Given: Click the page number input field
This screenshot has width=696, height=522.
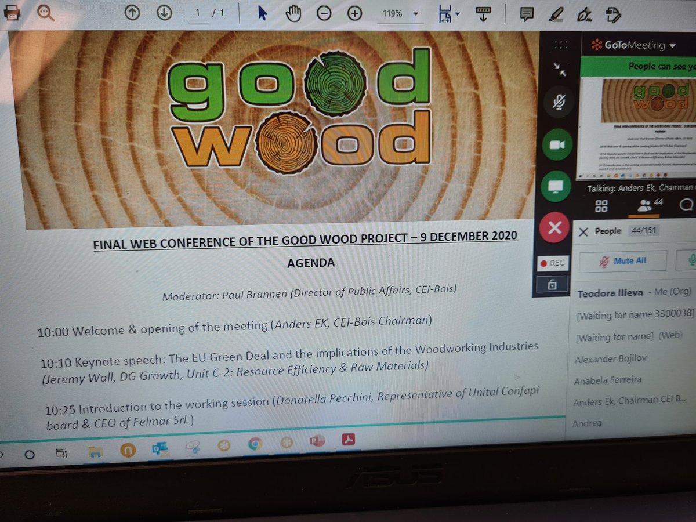Looking at the screenshot, I should [198, 13].
